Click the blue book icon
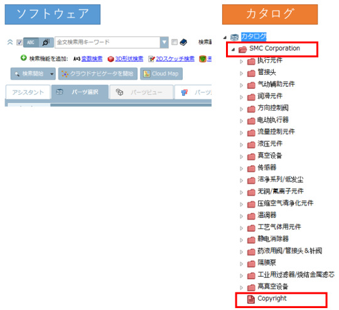This screenshot has height=310, width=339. pyautogui.click(x=183, y=42)
